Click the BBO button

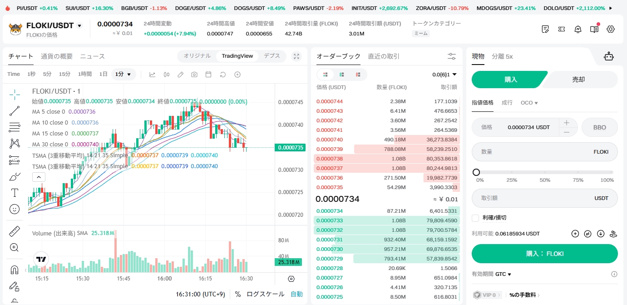point(600,127)
